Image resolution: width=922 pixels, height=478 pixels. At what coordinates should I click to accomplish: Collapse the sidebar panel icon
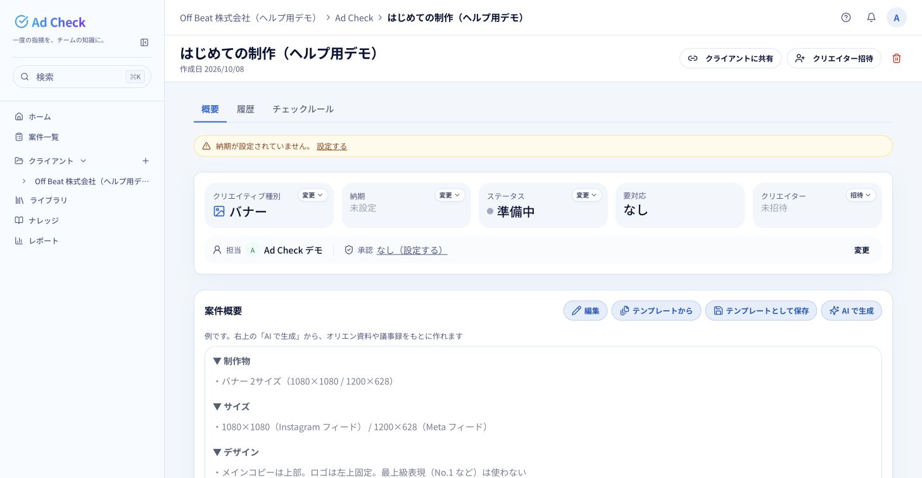pos(144,42)
